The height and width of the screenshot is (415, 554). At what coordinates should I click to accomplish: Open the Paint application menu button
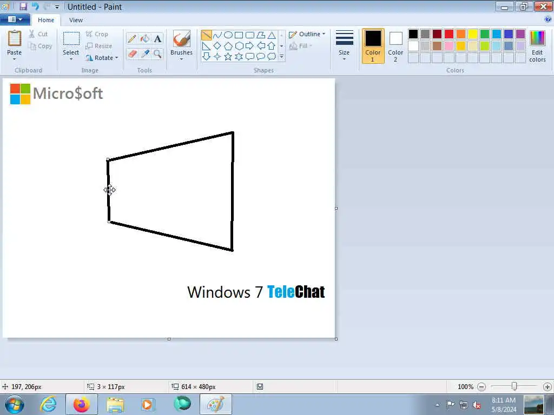point(15,19)
